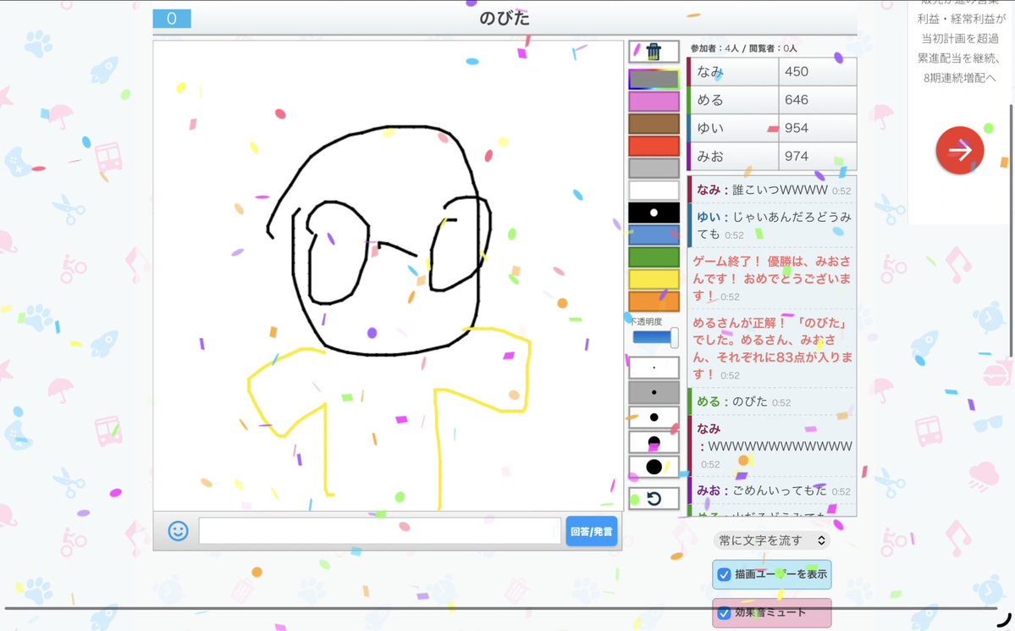Click score 974 cell
This screenshot has height=631, width=1015.
click(818, 156)
